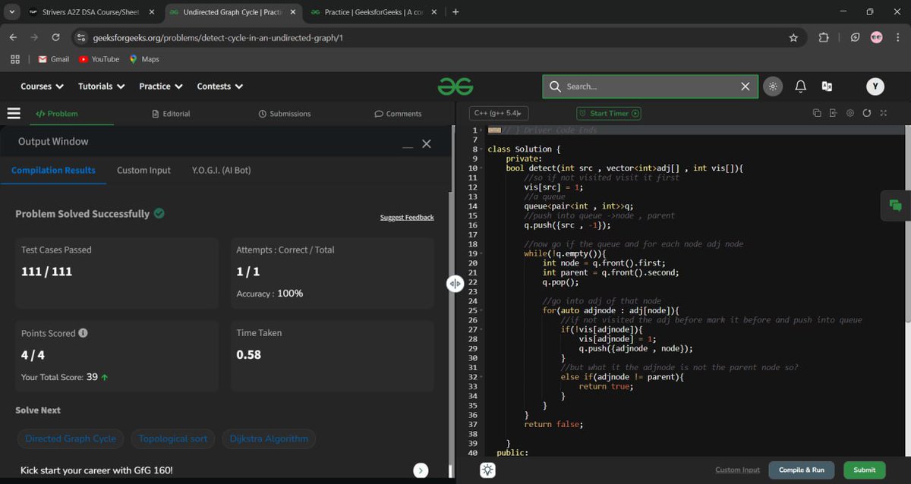Expand the Tutorials dropdown
911x484 pixels.
(101, 86)
